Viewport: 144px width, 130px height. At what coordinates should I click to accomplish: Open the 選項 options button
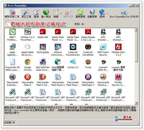[36, 13]
